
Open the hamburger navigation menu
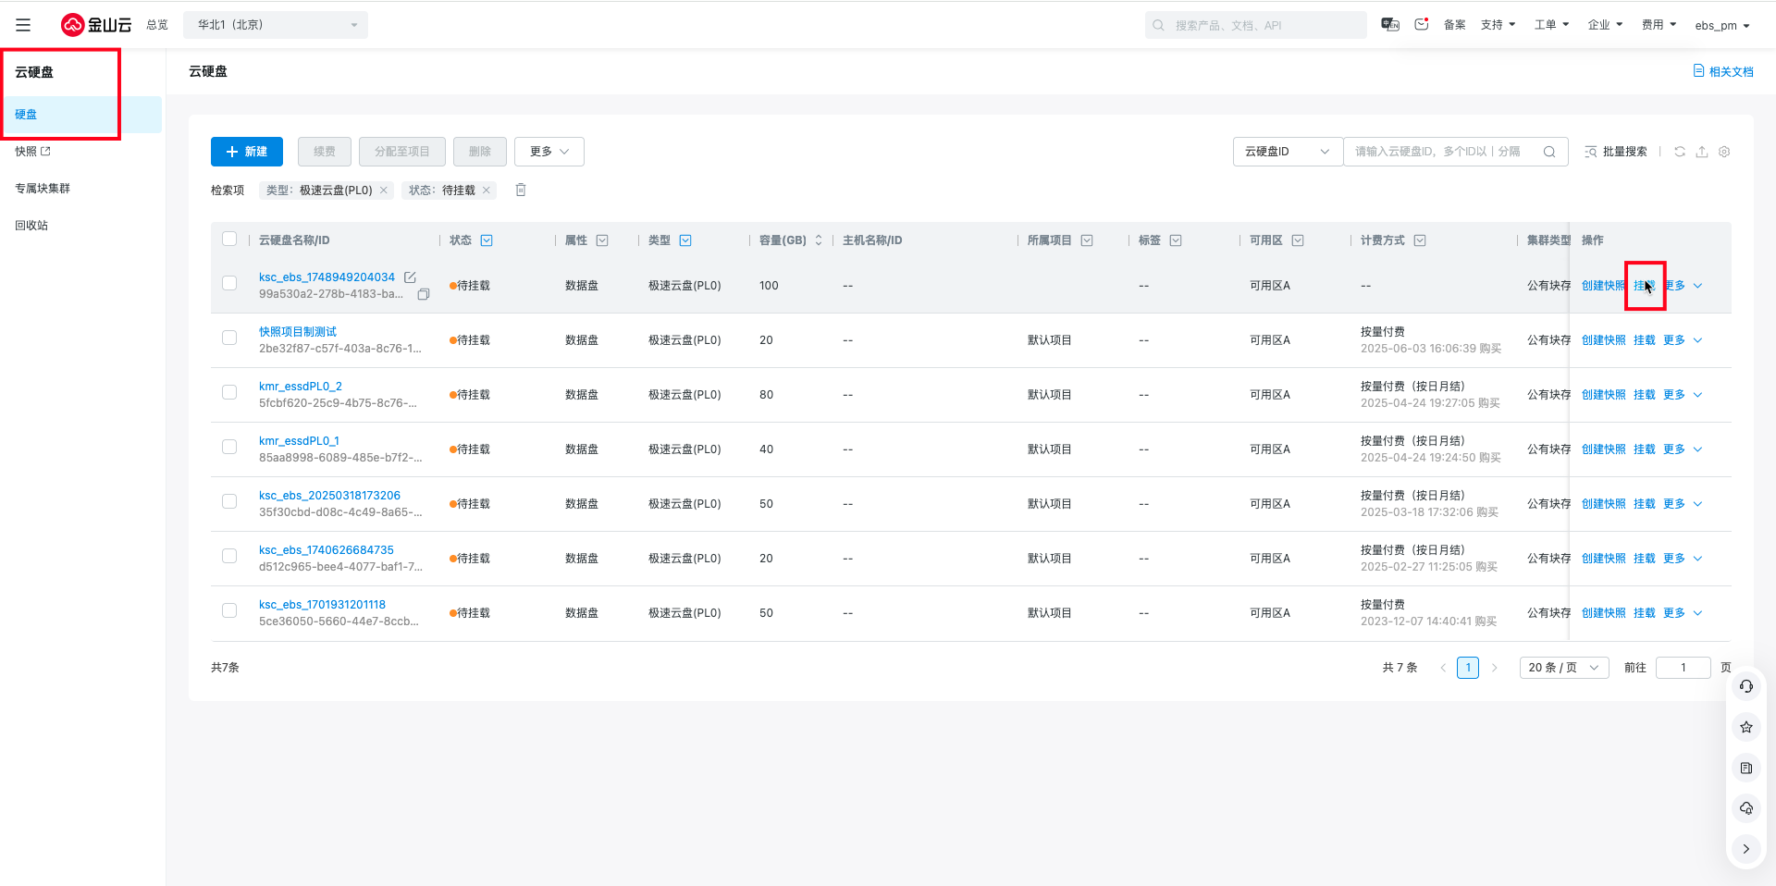coord(23,25)
